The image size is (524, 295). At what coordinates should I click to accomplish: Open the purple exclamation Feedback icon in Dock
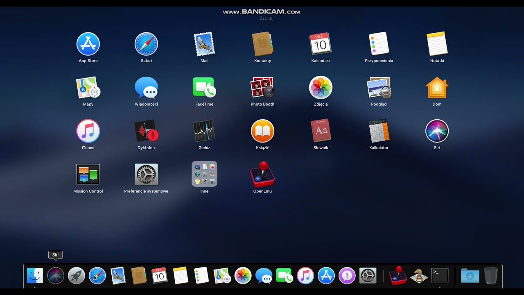347,276
